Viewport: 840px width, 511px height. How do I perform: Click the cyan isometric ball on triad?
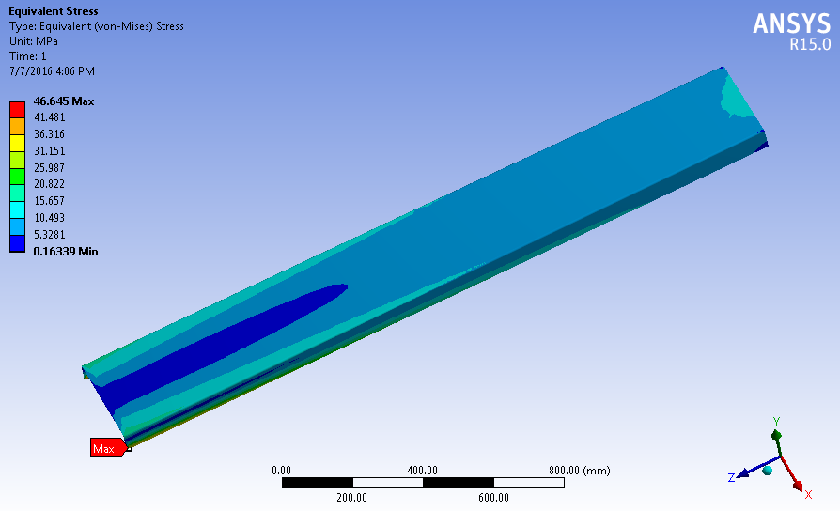point(768,471)
